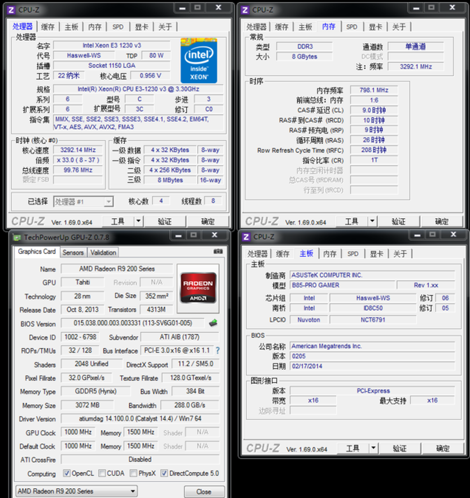
Task: Switch to Sensors tab in GPU-Z
Action: click(x=73, y=253)
